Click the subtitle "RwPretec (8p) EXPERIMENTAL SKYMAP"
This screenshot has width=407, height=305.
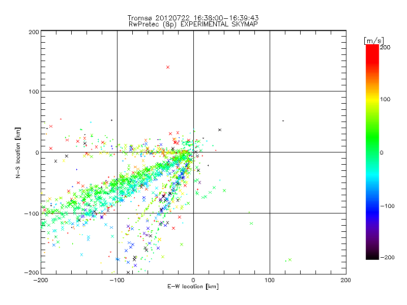[193, 24]
